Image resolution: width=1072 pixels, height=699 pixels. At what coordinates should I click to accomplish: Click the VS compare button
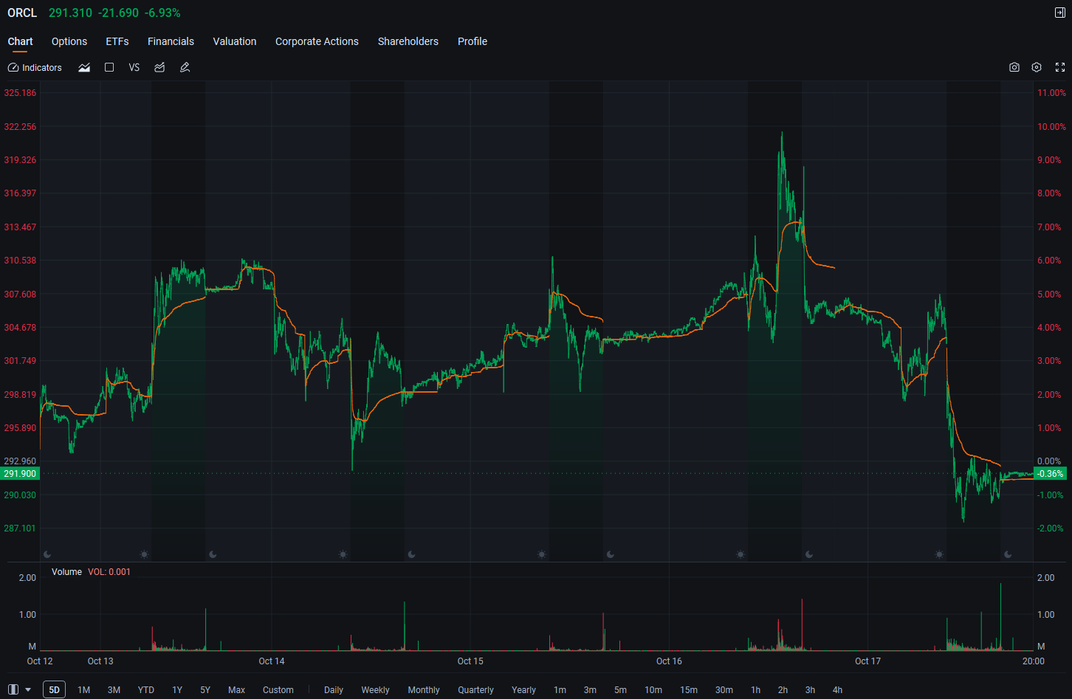click(134, 67)
